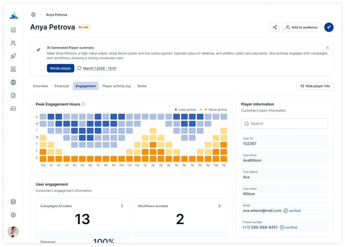Screen dimensions: 345x247
Task: Click the Saturday 11p heatmap cell in the bottom row
Action: [x=224, y=159]
